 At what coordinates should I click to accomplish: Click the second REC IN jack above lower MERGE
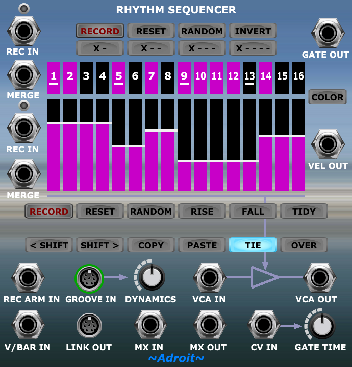pyautogui.click(x=23, y=128)
